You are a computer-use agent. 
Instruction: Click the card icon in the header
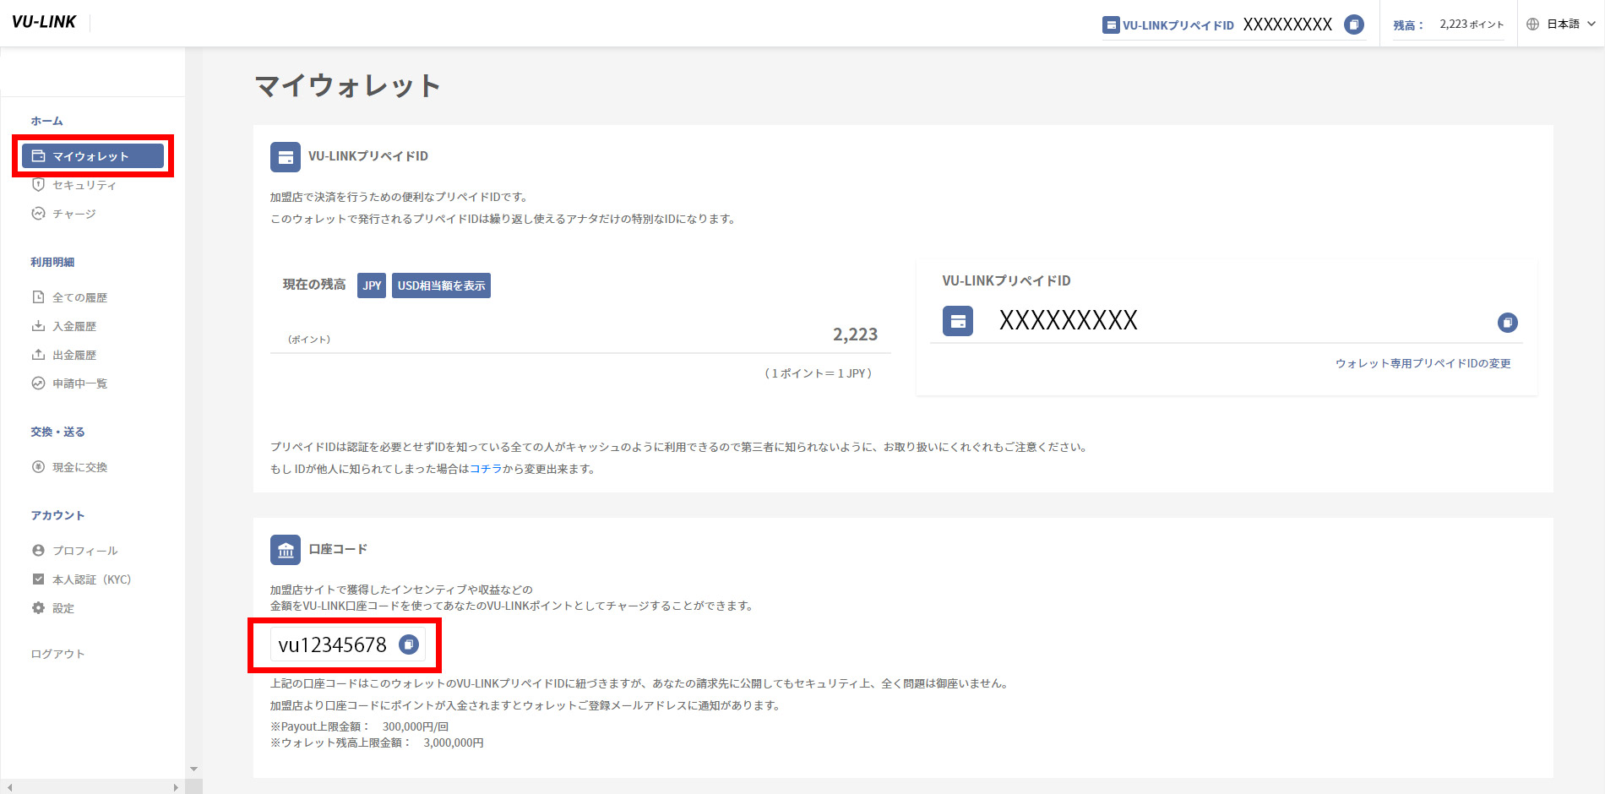coord(1111,24)
